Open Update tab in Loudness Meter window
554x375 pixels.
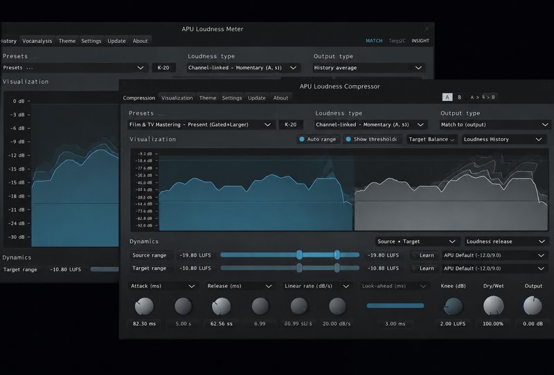[x=116, y=41]
